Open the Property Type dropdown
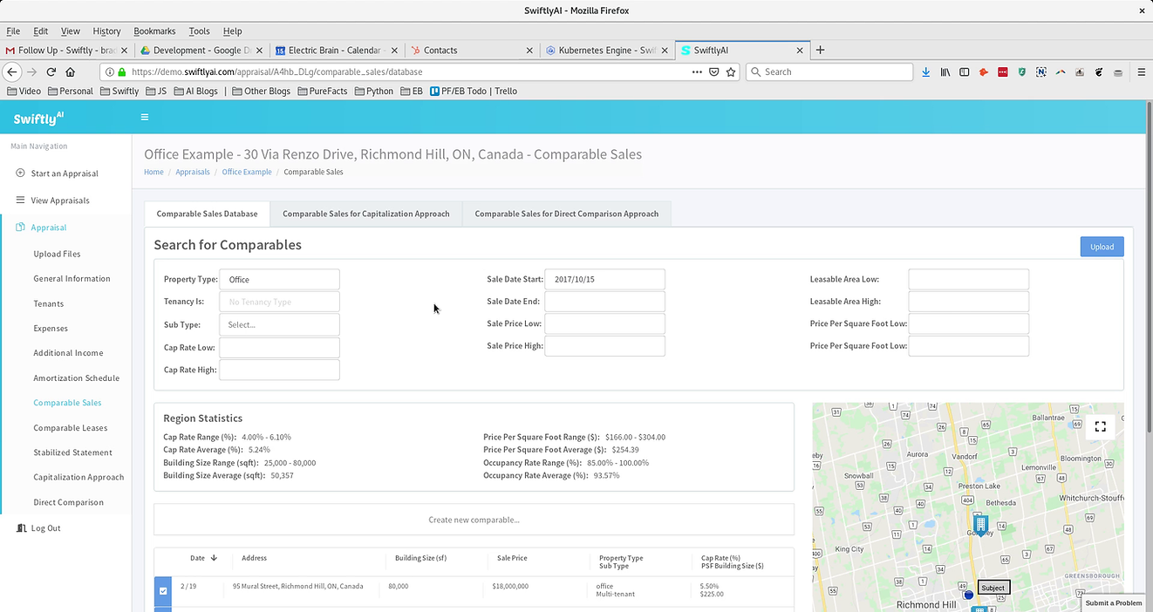 tap(279, 279)
